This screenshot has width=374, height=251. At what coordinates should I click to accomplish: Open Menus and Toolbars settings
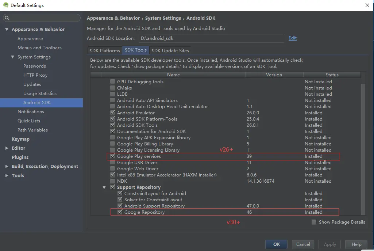pos(40,48)
